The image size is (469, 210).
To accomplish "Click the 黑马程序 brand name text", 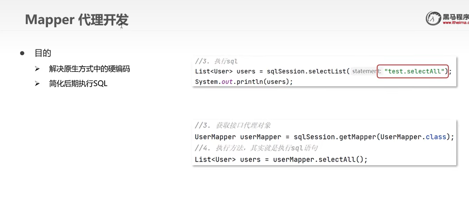I will 456,16.
